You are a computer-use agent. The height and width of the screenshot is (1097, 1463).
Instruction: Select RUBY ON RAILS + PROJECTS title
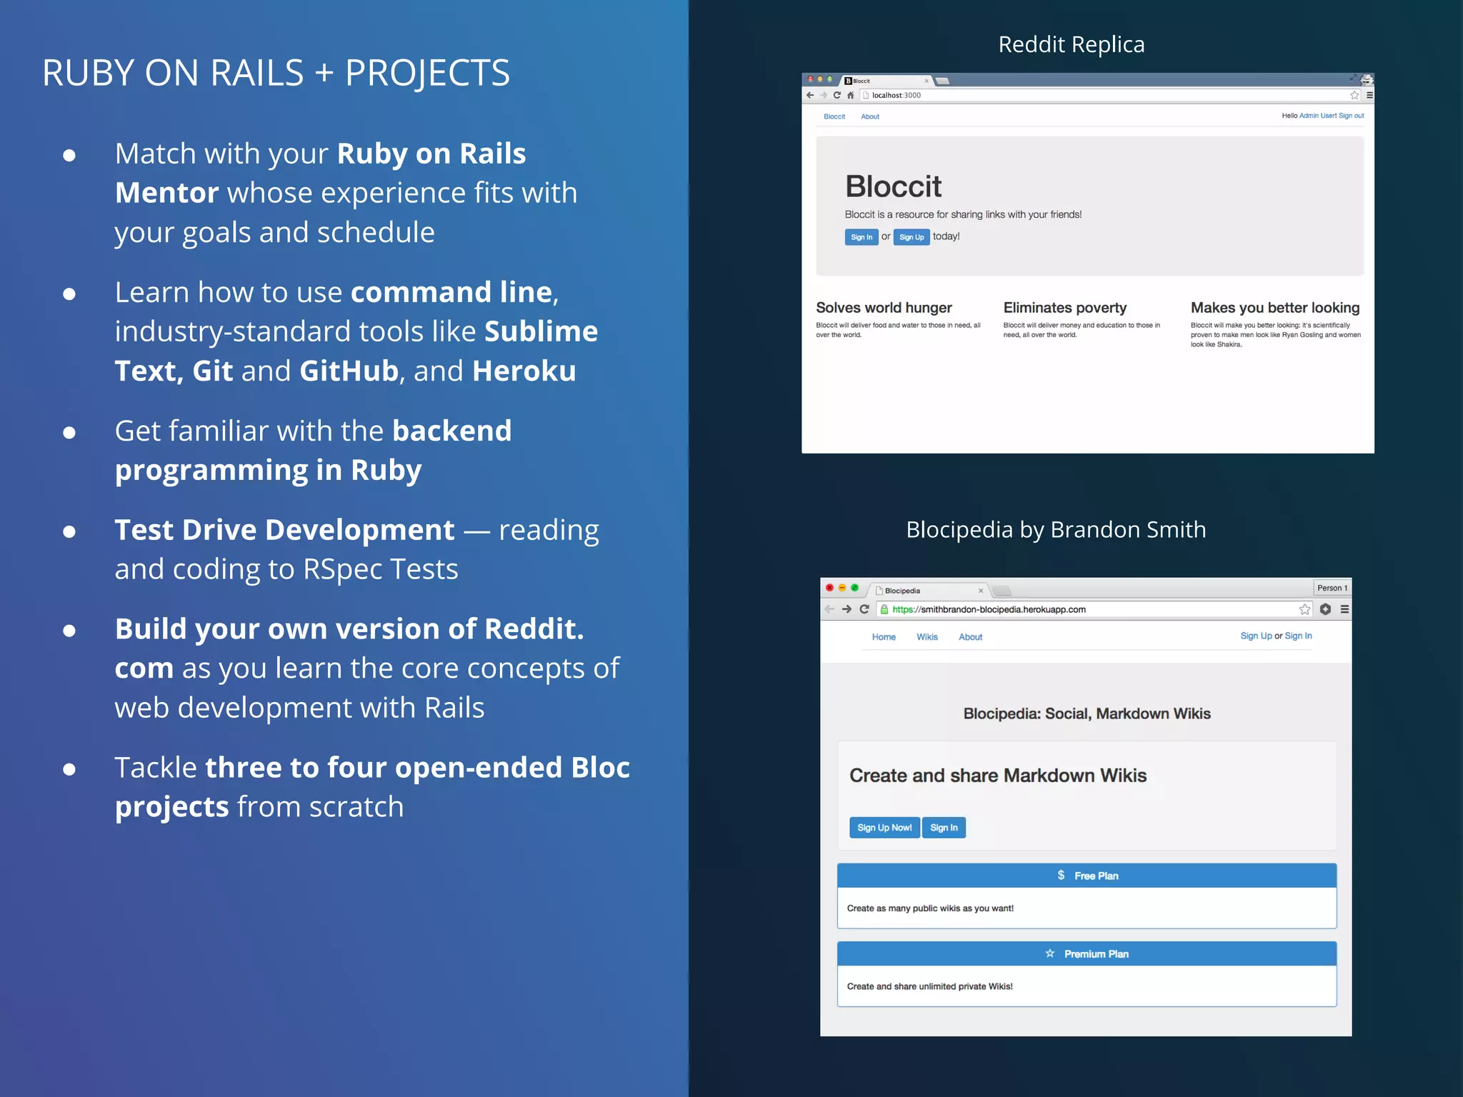coord(276,73)
